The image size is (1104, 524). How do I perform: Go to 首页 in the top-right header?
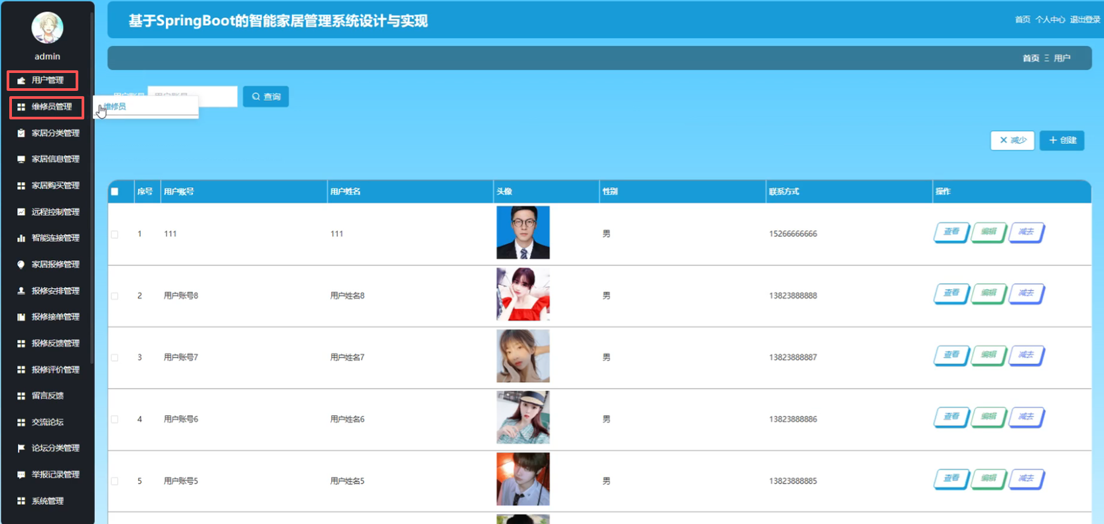1022,20
